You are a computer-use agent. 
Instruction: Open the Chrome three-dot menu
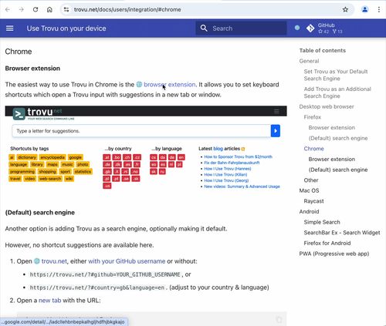tap(379, 9)
